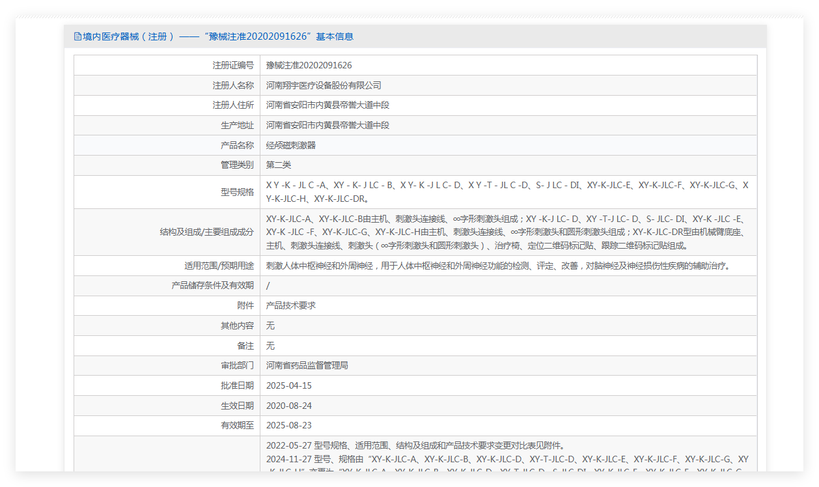Select the 第二类 value
The height and width of the screenshot is (487, 819).
[279, 165]
